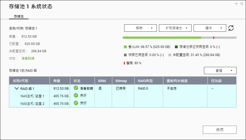Switch to the 存储池 tab
Viewport: 246px width, 140px height.
(x=19, y=17)
